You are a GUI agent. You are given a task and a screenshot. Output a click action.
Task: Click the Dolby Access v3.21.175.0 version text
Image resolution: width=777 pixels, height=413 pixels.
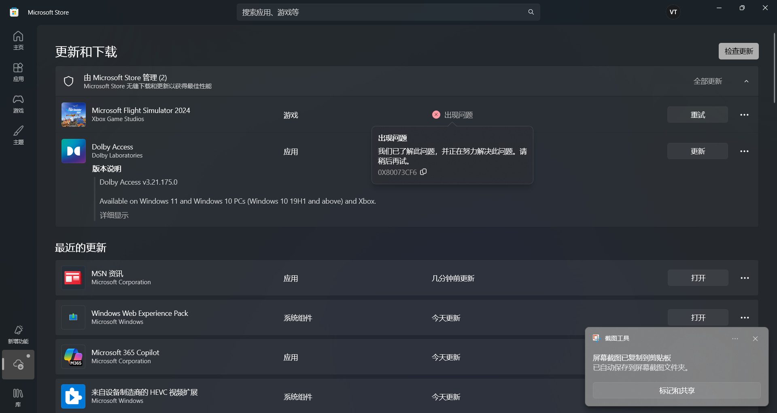click(138, 182)
